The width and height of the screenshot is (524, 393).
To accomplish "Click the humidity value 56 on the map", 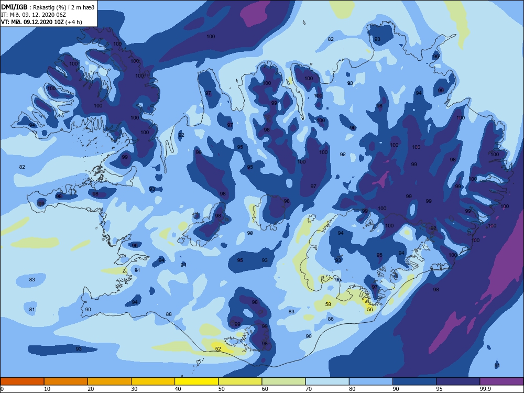I will pos(370,310).
